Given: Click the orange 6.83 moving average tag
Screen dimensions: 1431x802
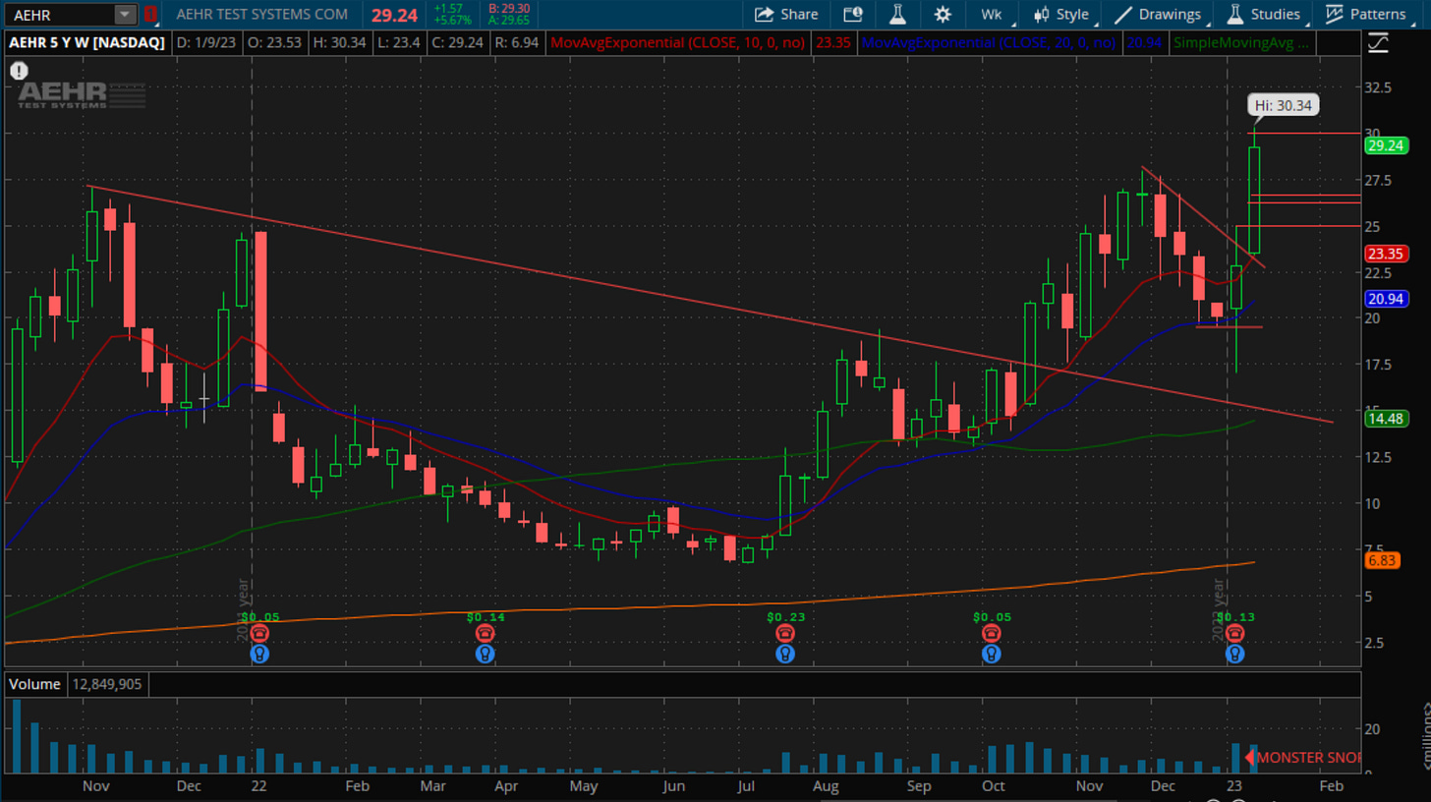Looking at the screenshot, I should coord(1382,560).
